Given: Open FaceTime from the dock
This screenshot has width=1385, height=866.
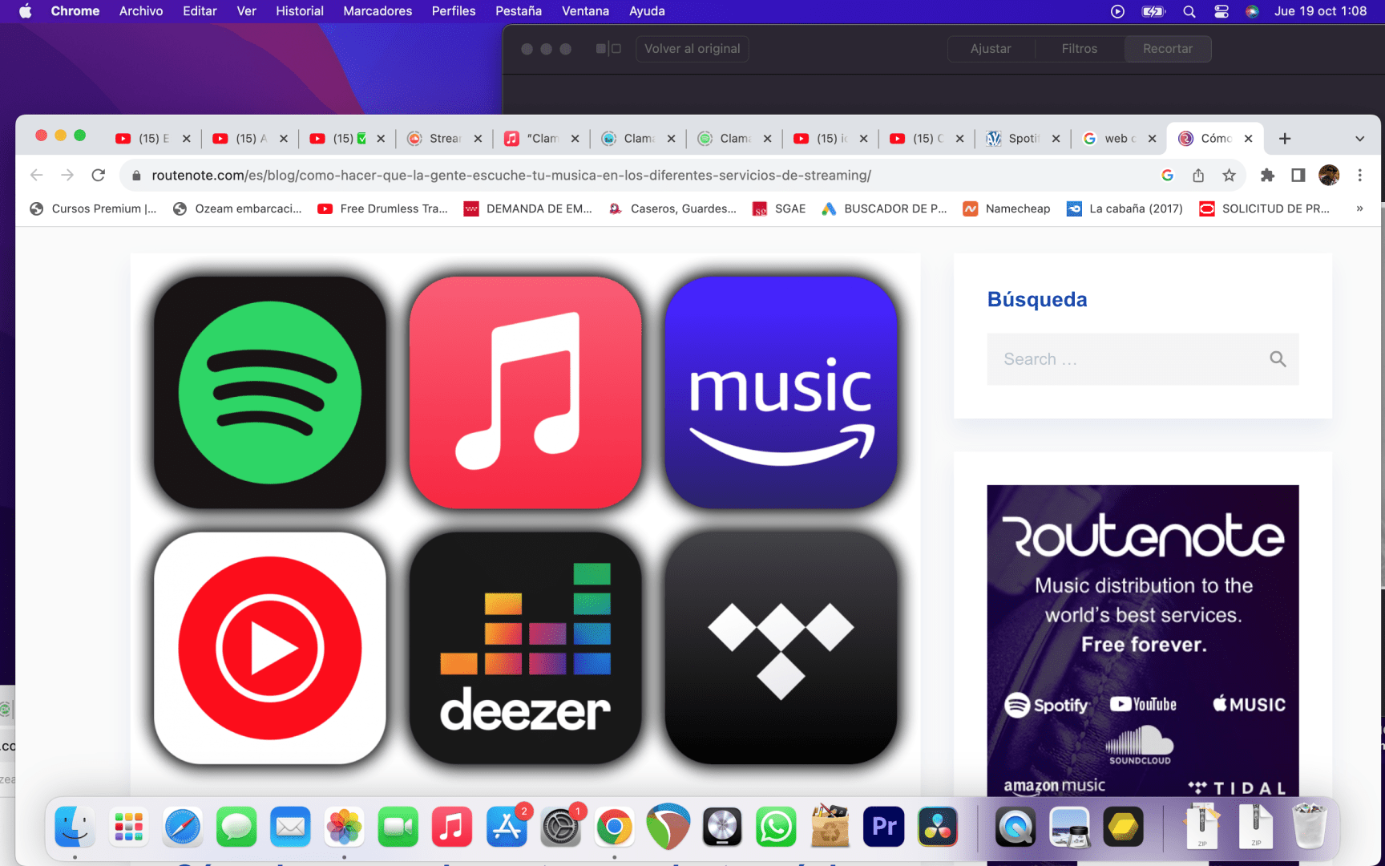Looking at the screenshot, I should tap(398, 827).
